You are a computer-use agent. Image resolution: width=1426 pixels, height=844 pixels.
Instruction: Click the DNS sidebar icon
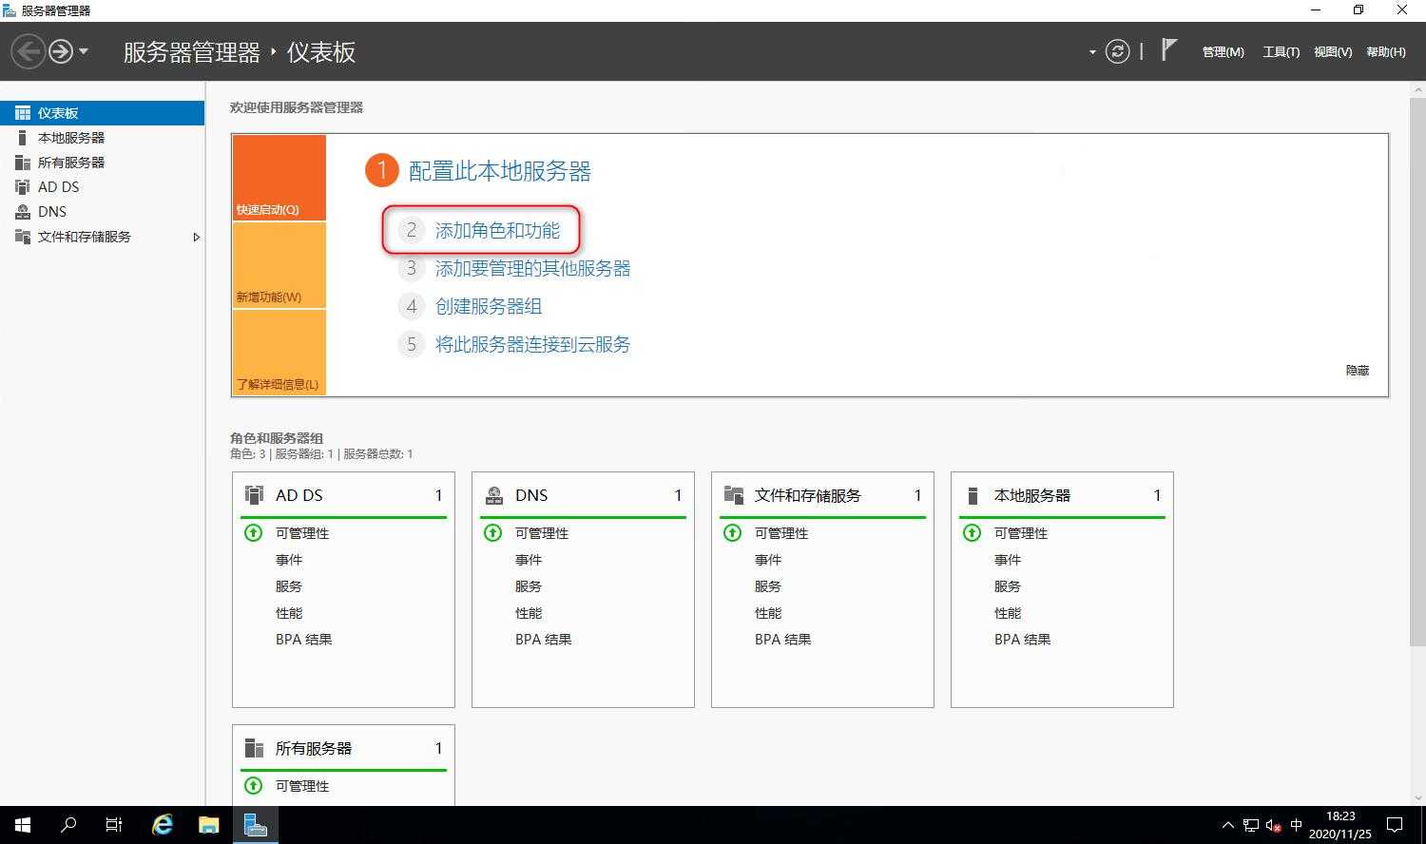[23, 212]
